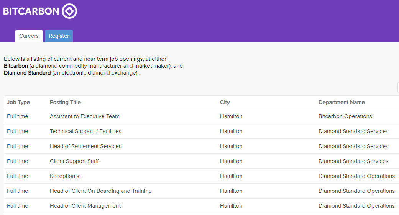Click Bitcarbon Operations department cell
The width and height of the screenshot is (399, 215).
[x=345, y=116]
